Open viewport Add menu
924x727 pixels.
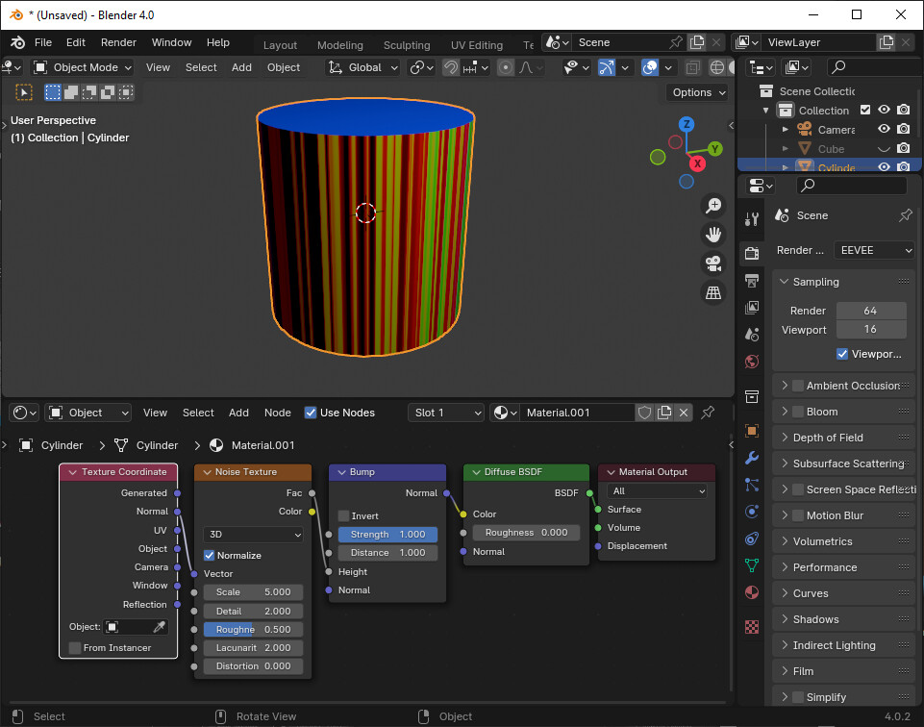point(241,67)
